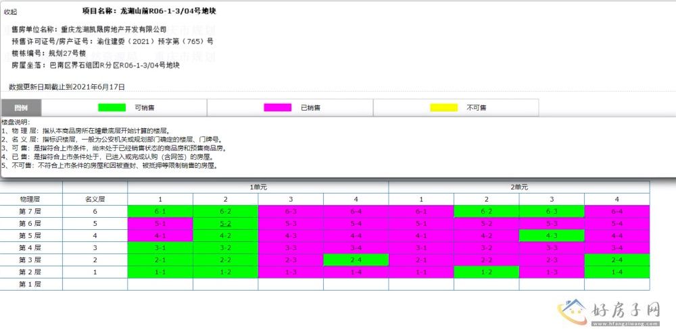Choose available room 3-2 in 1单元
This screenshot has width=676, height=329.
coord(226,247)
